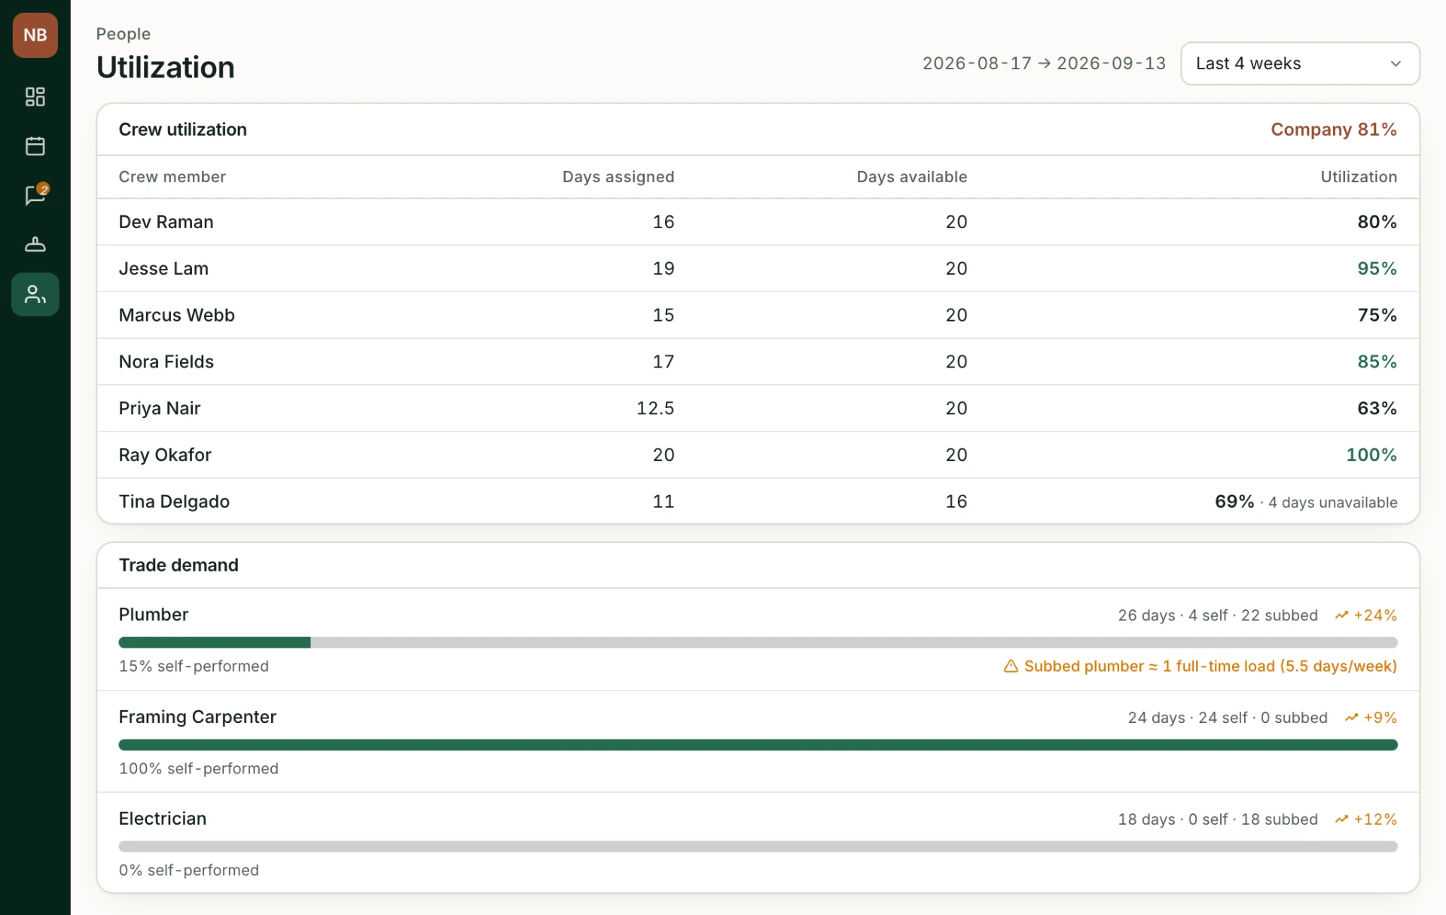The width and height of the screenshot is (1446, 915).
Task: Click the Days available column header
Action: click(911, 177)
